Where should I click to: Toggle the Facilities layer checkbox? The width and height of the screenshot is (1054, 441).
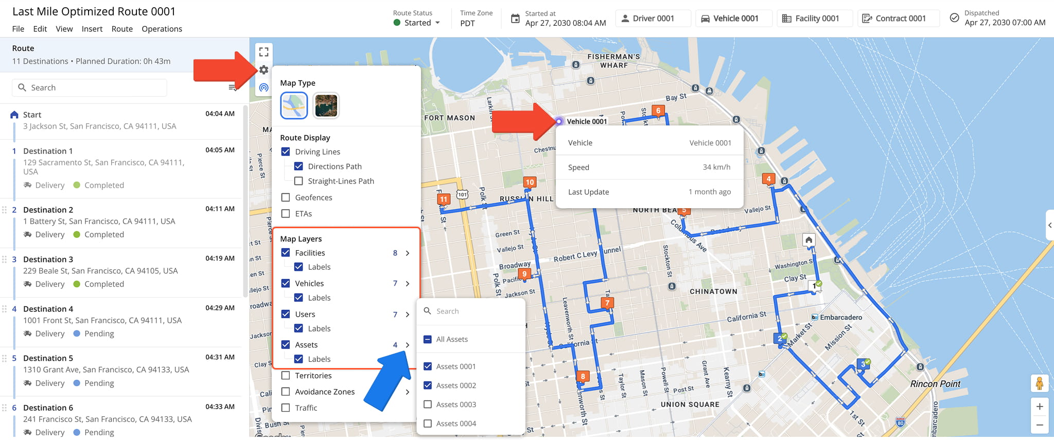[x=286, y=253]
